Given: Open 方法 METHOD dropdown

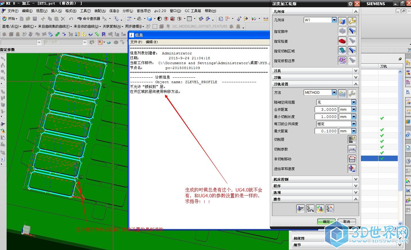Looking at the screenshot, I should (x=334, y=92).
